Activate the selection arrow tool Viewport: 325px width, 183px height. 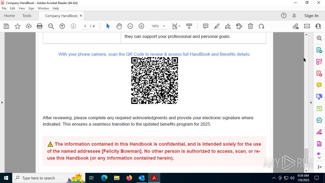(x=108, y=26)
